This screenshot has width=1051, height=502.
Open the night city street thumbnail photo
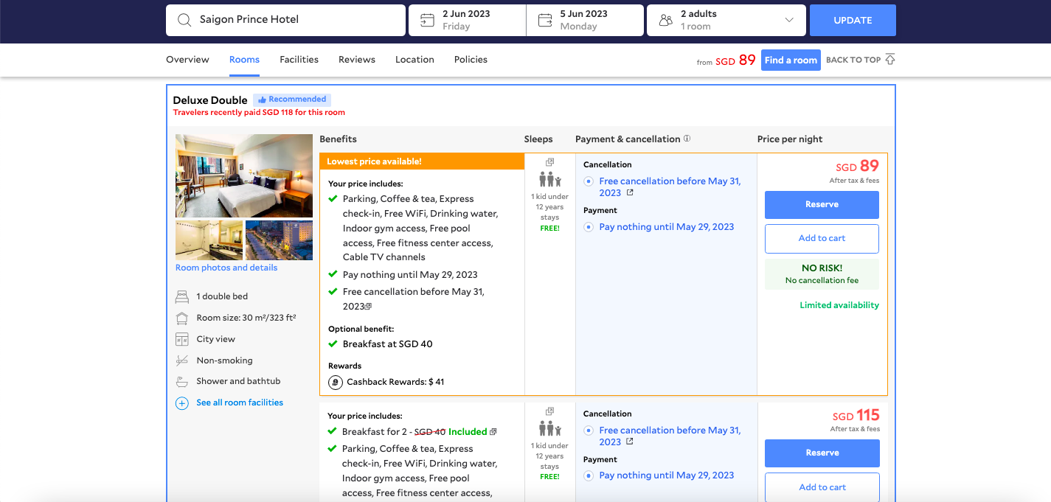(x=279, y=240)
